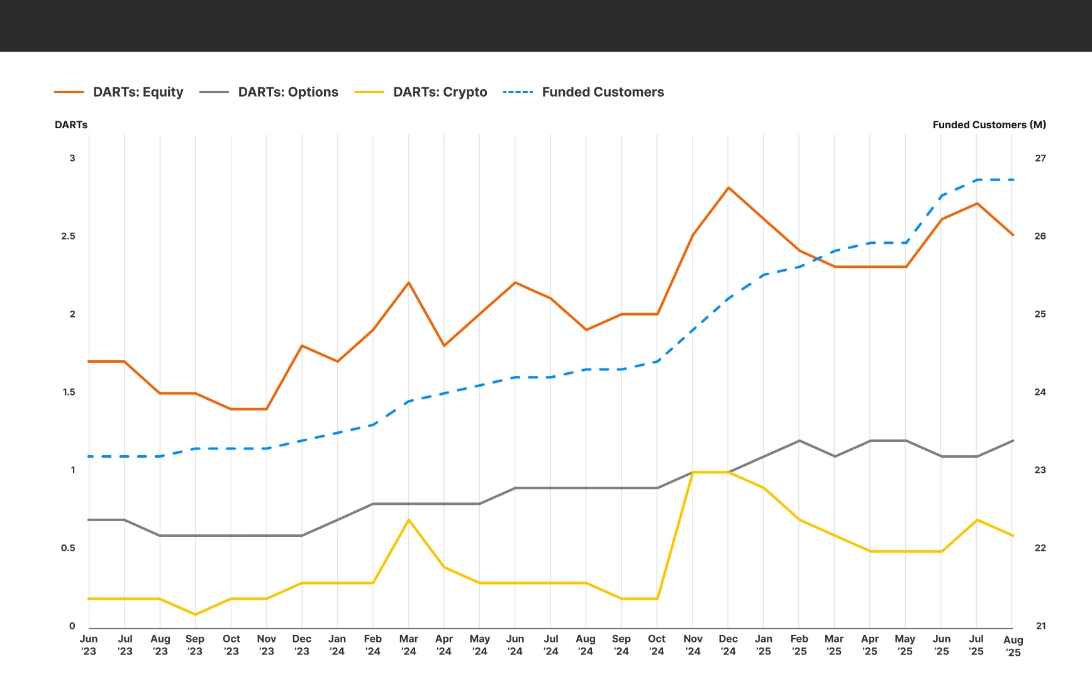
Task: Select Equity line peak at Dec '24
Action: click(728, 187)
